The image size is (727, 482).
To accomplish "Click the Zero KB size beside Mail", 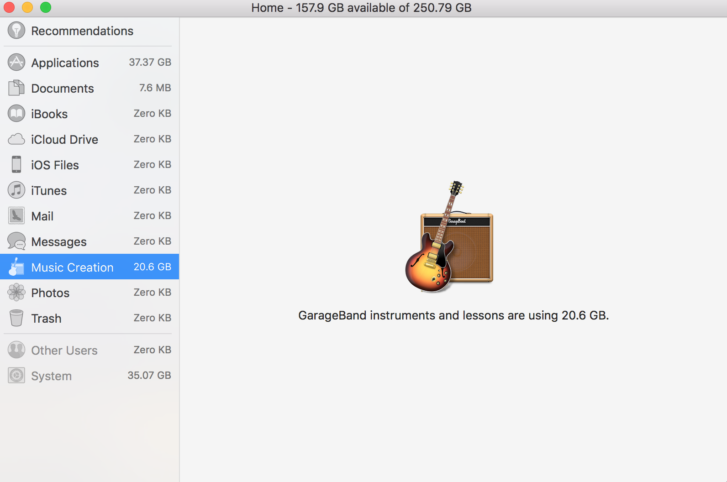I will pyautogui.click(x=152, y=215).
